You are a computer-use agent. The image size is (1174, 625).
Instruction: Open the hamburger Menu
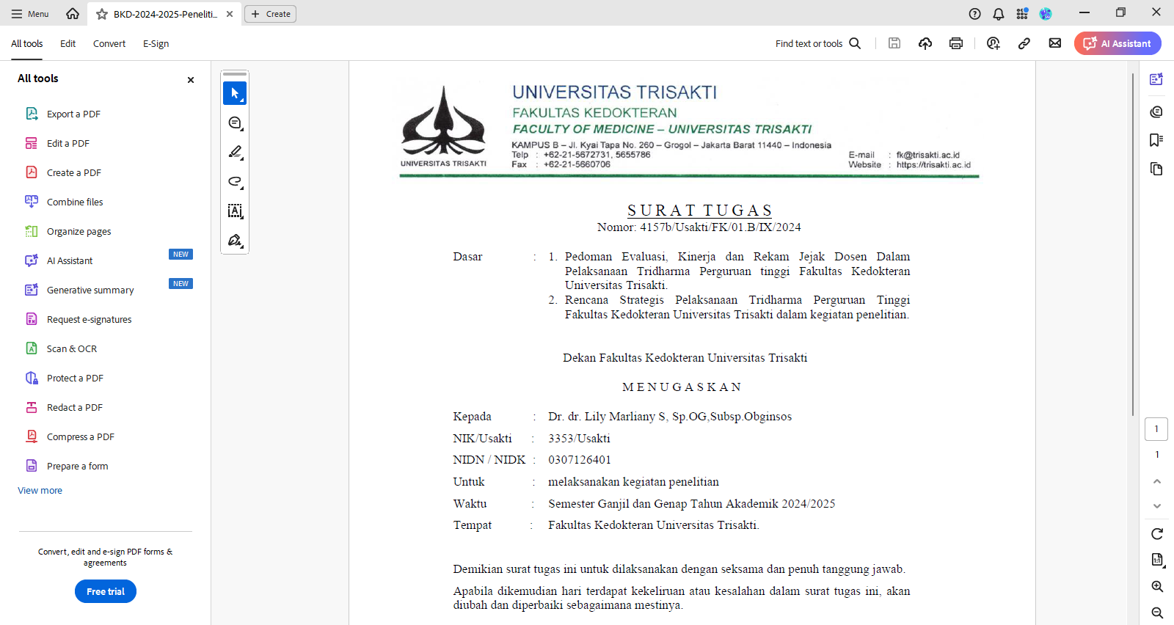point(30,14)
